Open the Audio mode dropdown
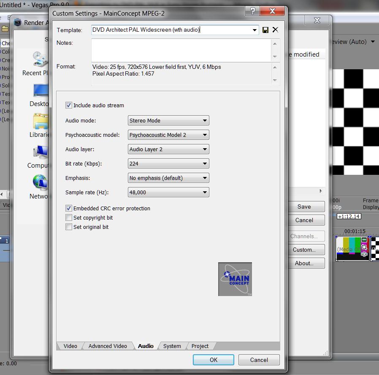Viewport: 379px width, 375px height. coord(168,120)
